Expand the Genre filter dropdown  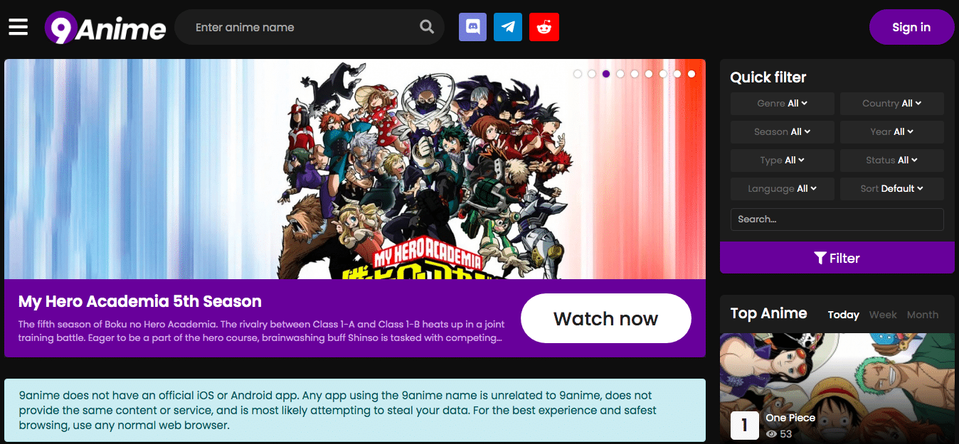[783, 104]
